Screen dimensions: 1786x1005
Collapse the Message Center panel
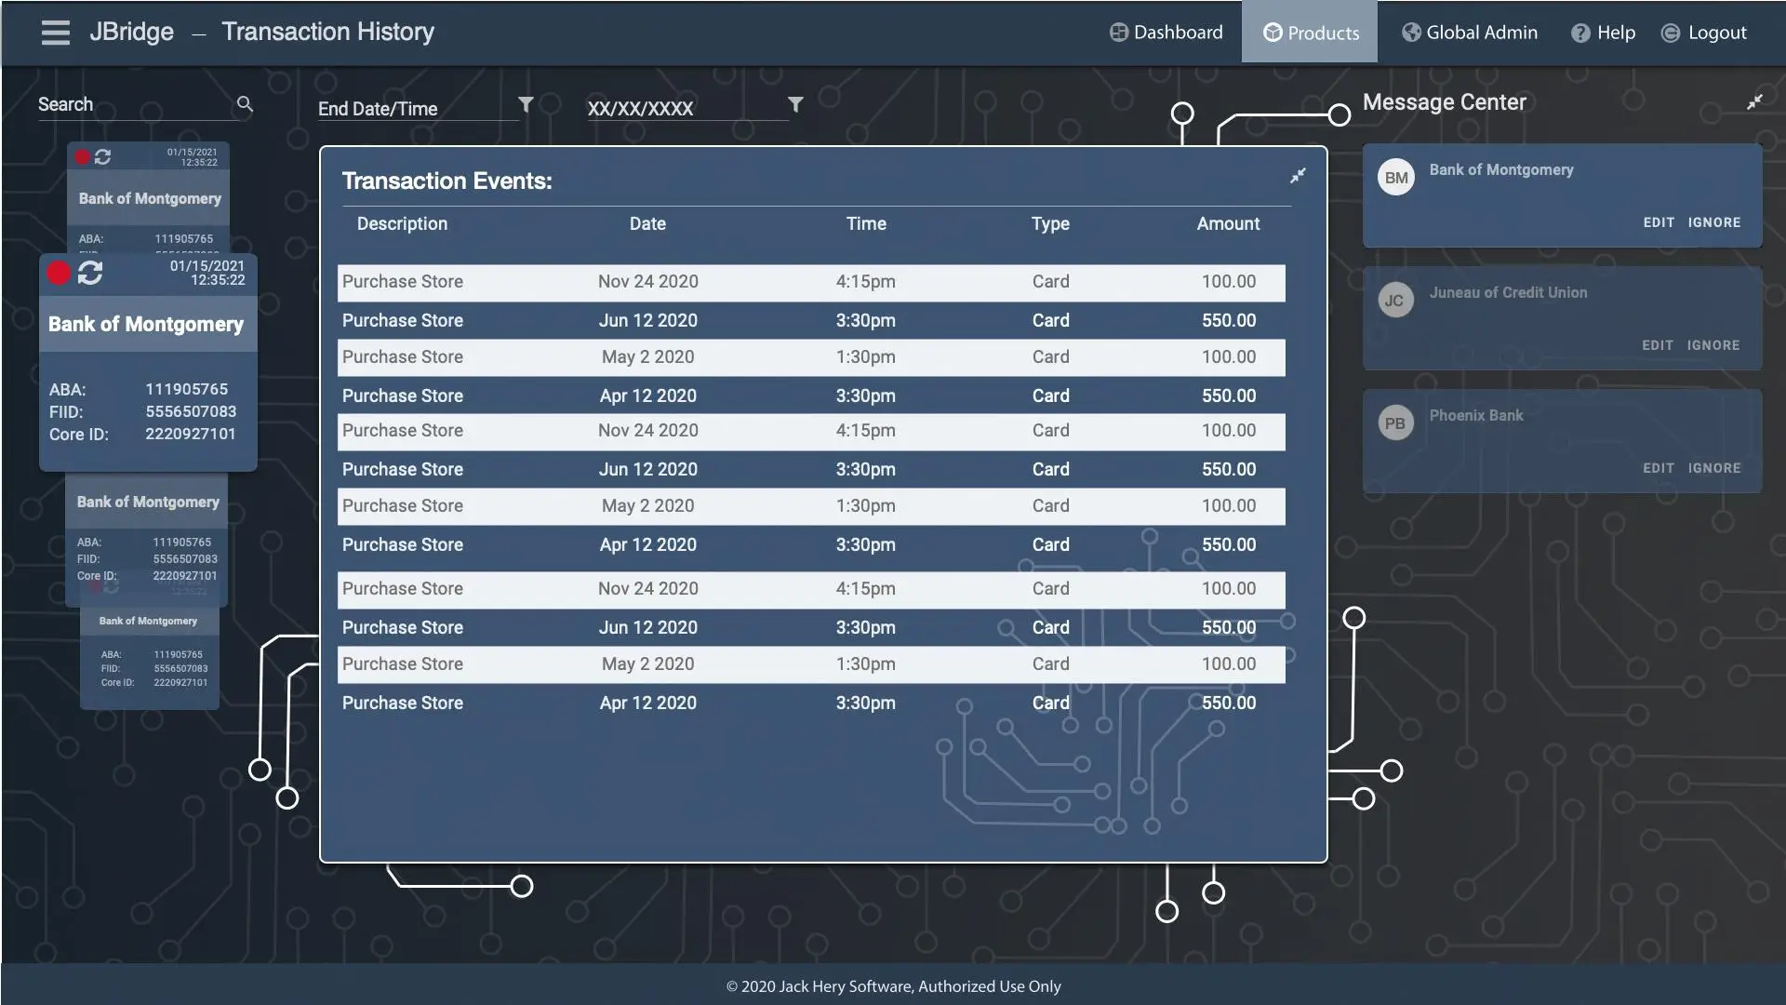(x=1754, y=102)
